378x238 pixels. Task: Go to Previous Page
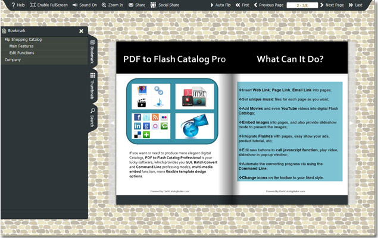pyautogui.click(x=268, y=5)
